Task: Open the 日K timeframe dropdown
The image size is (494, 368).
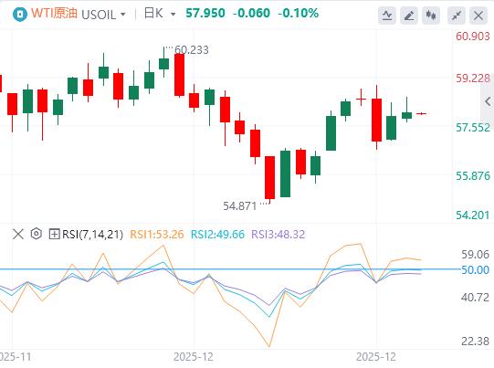Action: [160, 14]
